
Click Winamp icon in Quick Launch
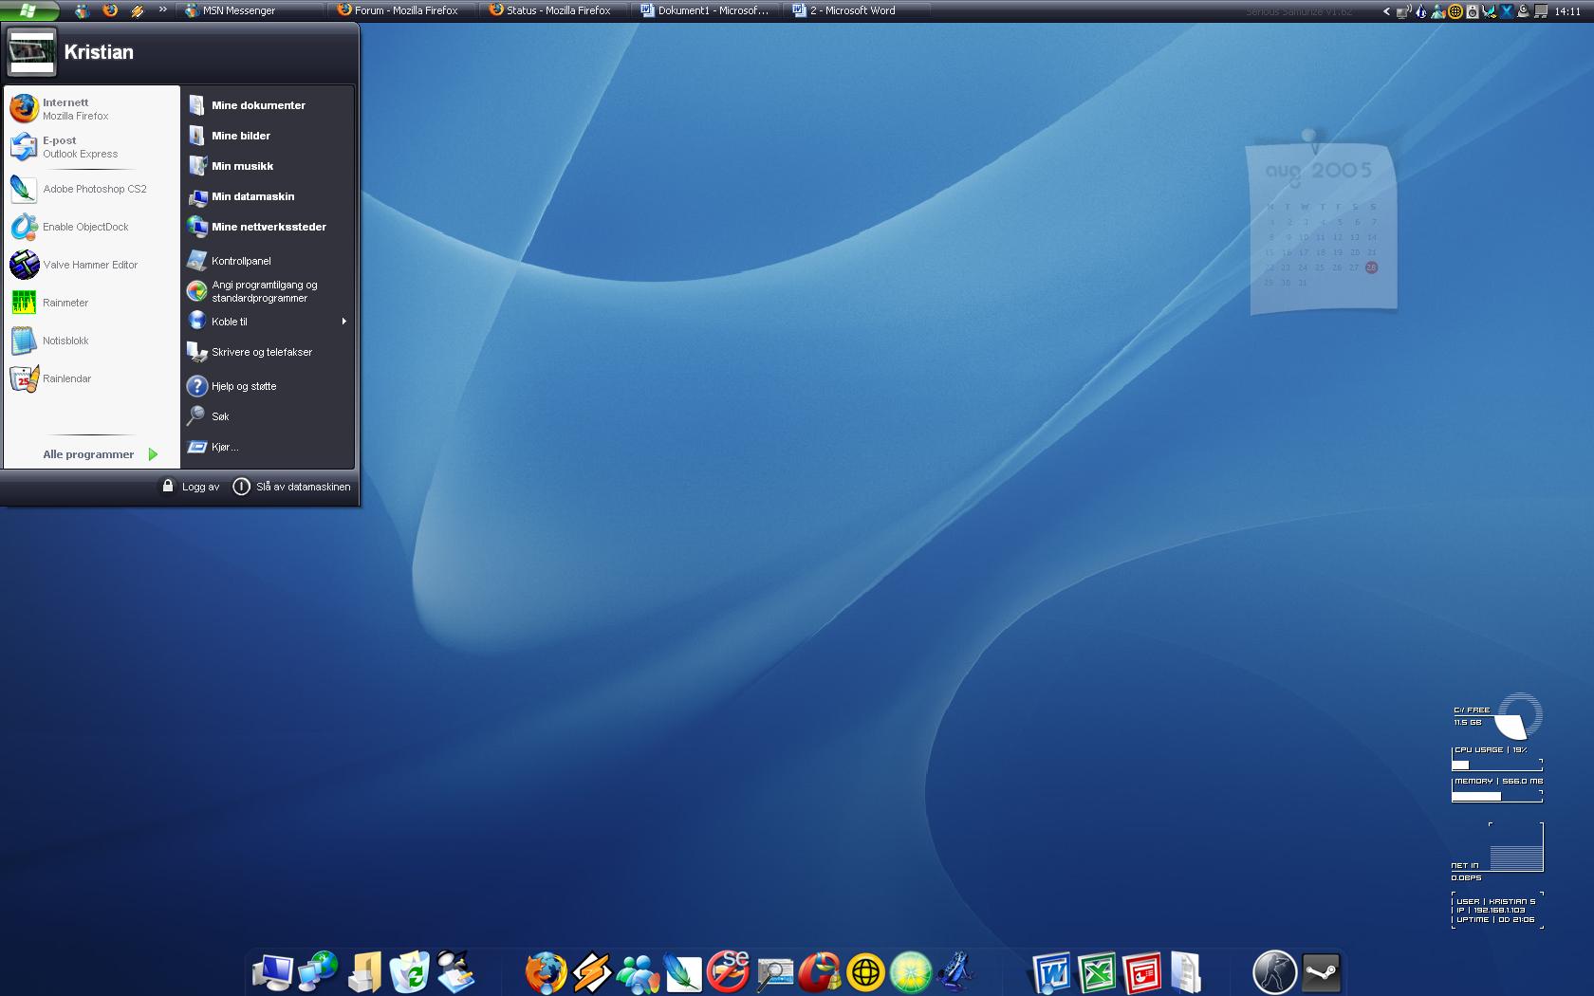coord(138,10)
